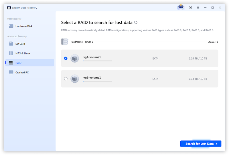229x155 pixels.
Task: Open the Hardware Disk section
Action: point(23,26)
